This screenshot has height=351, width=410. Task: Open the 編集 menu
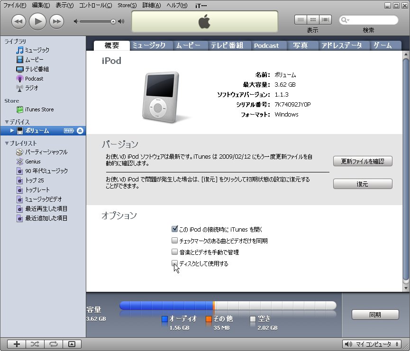click(41, 5)
